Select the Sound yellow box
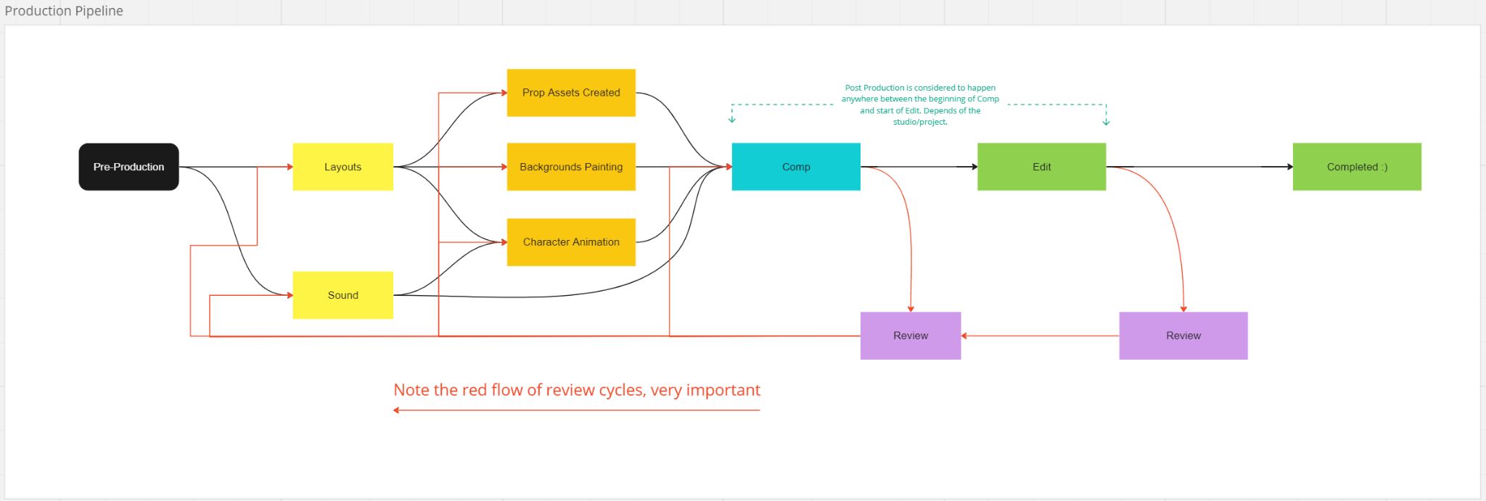This screenshot has width=1486, height=501. click(x=342, y=295)
